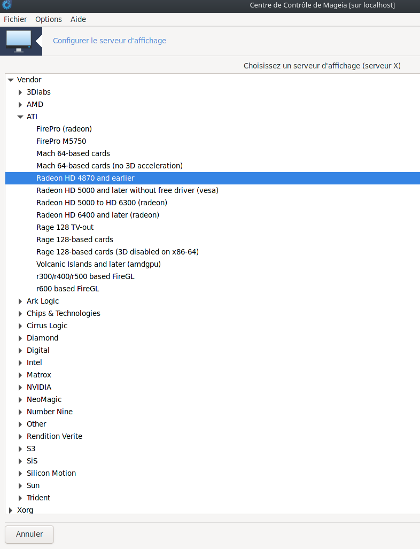420x549 pixels.
Task: Collapse the ATI vendor node
Action: pyautogui.click(x=20, y=117)
